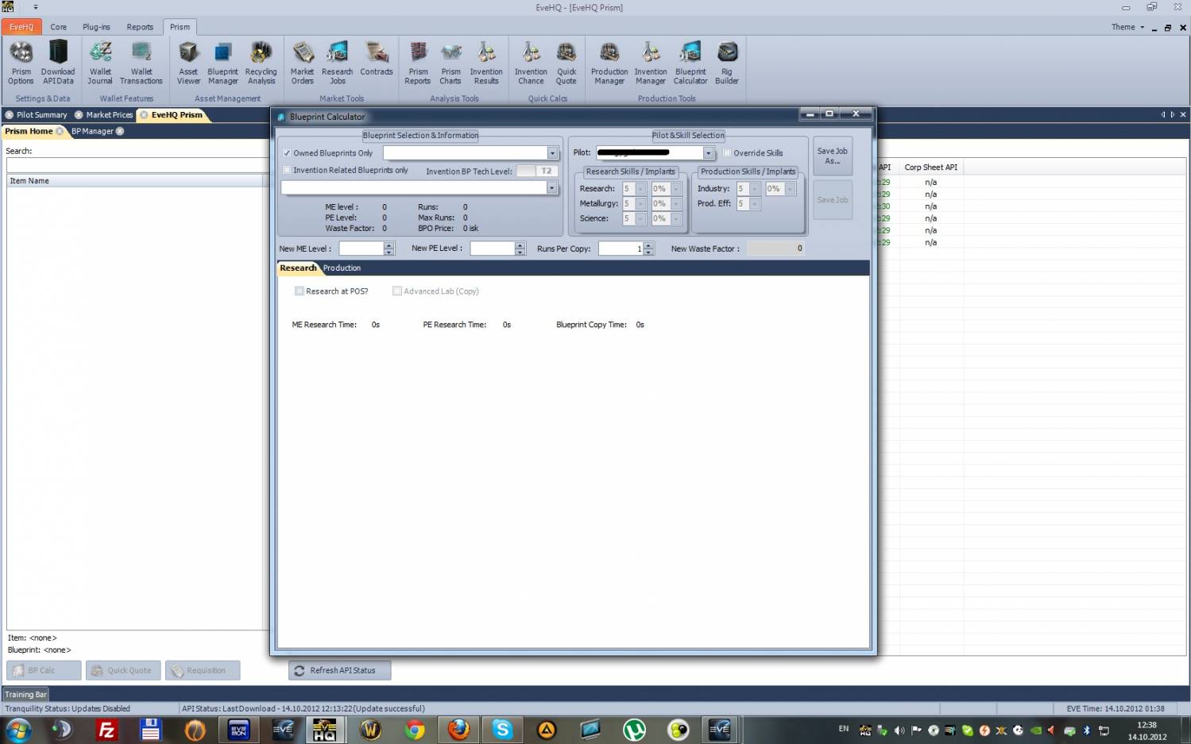
Task: Open Science skill level dropdown
Action: [x=640, y=218]
